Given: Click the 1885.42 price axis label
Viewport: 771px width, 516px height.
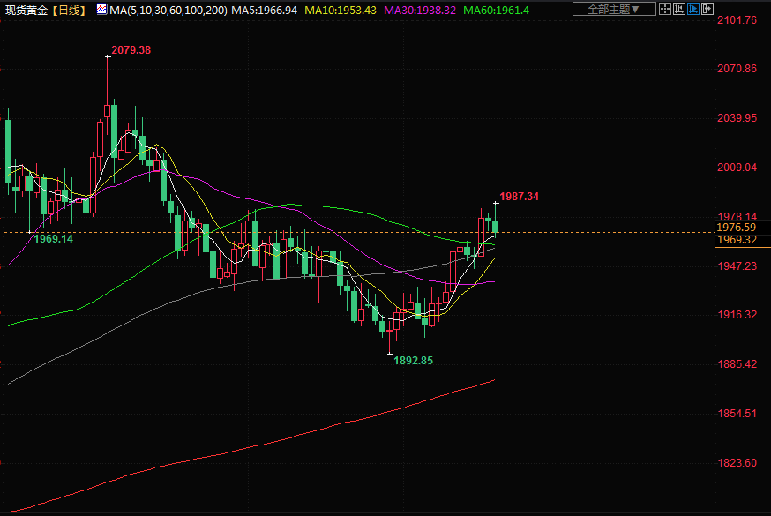Looking at the screenshot, I should 737,364.
